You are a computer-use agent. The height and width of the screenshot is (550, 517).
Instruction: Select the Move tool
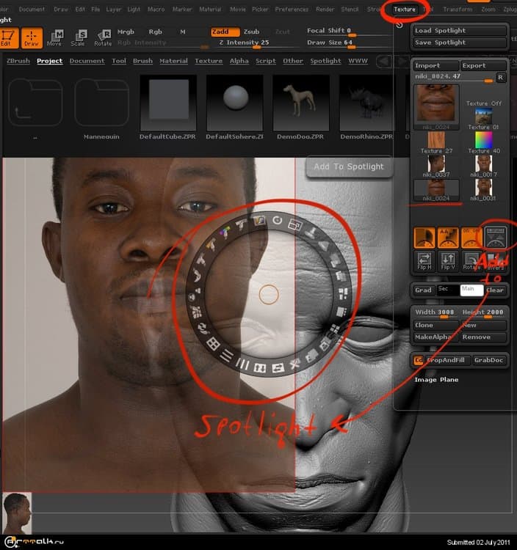pyautogui.click(x=55, y=37)
